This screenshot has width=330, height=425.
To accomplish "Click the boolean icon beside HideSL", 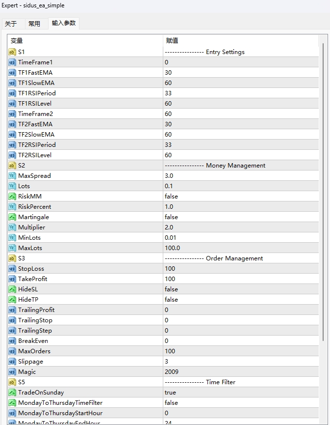I will [x=12, y=289].
